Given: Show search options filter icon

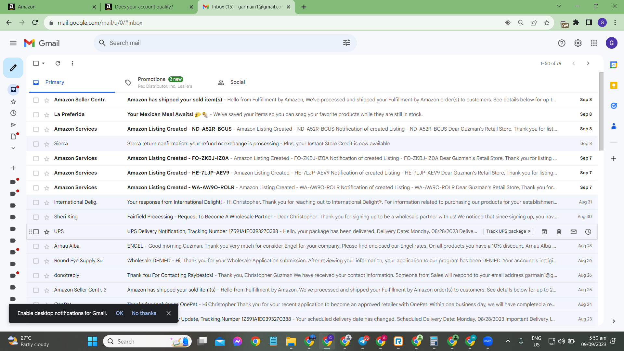Looking at the screenshot, I should [346, 43].
